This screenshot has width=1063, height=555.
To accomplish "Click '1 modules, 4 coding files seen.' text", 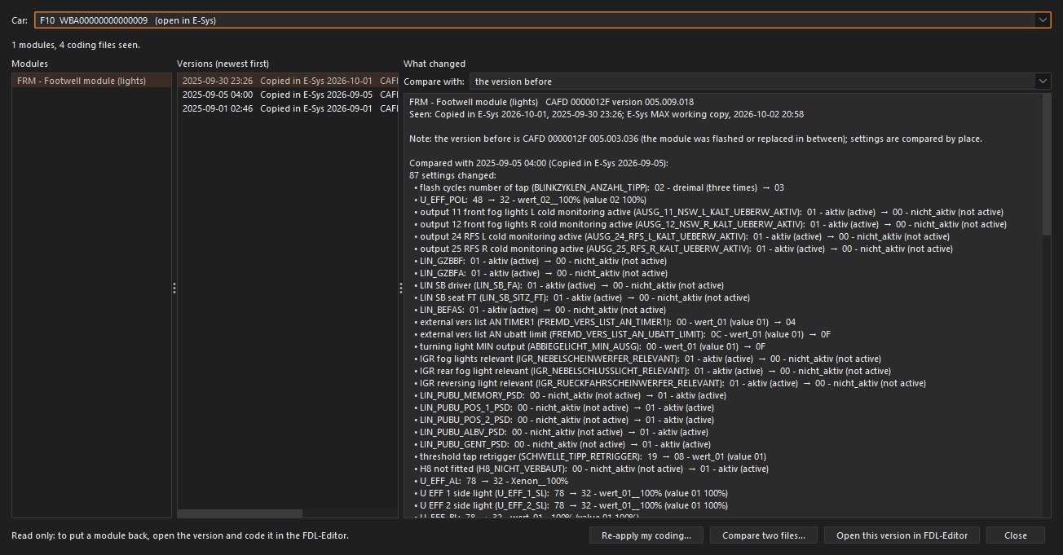I will click(x=76, y=45).
